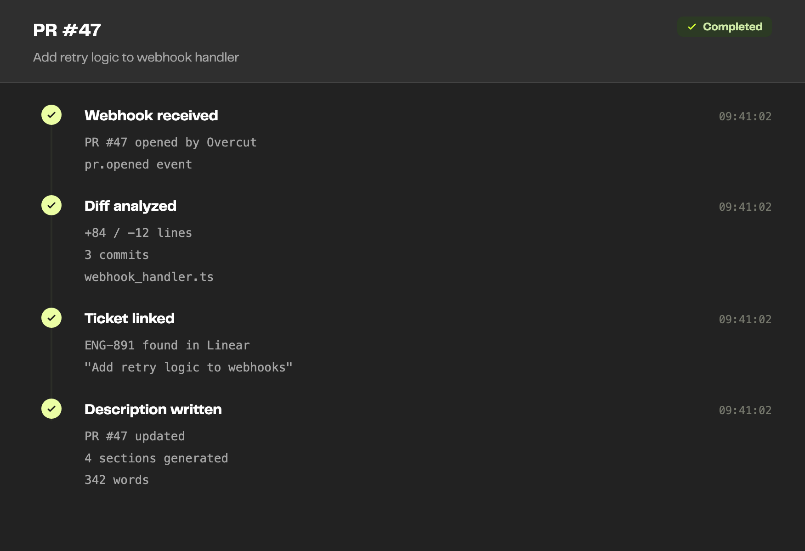805x551 pixels.
Task: Click the +84 / -12 lines text
Action: pos(138,233)
